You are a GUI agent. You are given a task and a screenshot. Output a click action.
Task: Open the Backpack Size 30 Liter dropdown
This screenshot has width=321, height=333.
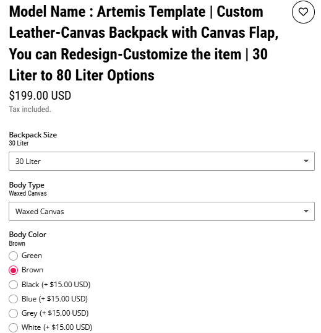161,161
